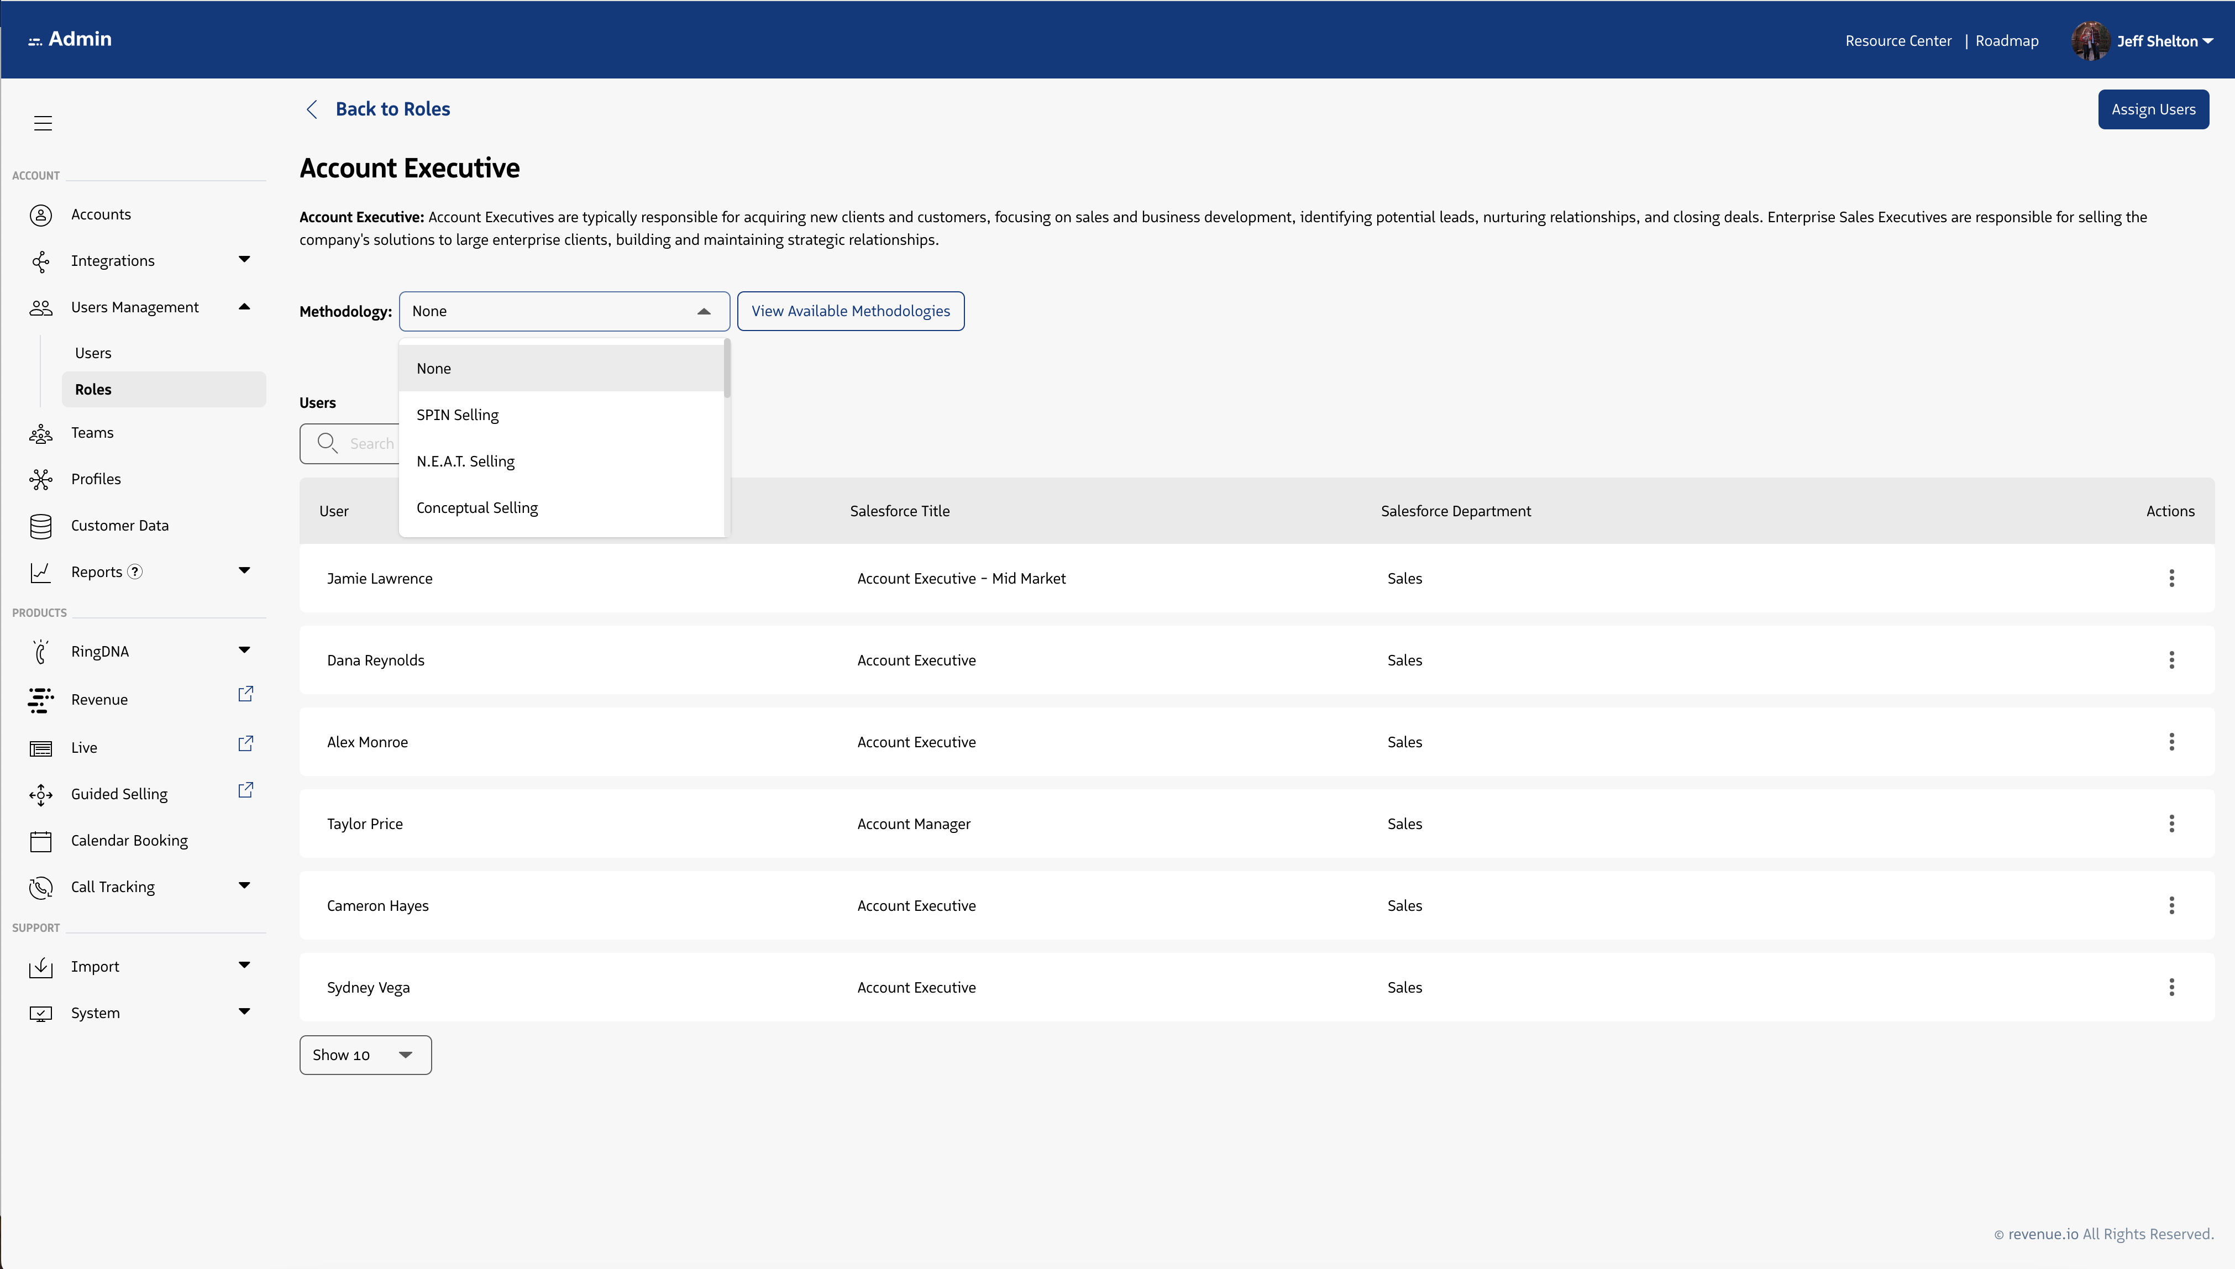The height and width of the screenshot is (1269, 2235).
Task: Open the Live external link icon
Action: [246, 743]
